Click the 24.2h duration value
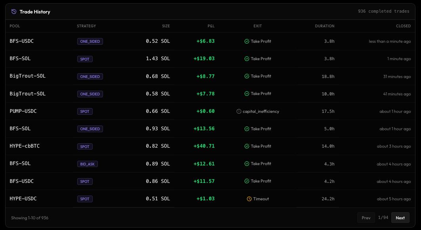Viewport: 421px width, 230px height. click(x=328, y=199)
